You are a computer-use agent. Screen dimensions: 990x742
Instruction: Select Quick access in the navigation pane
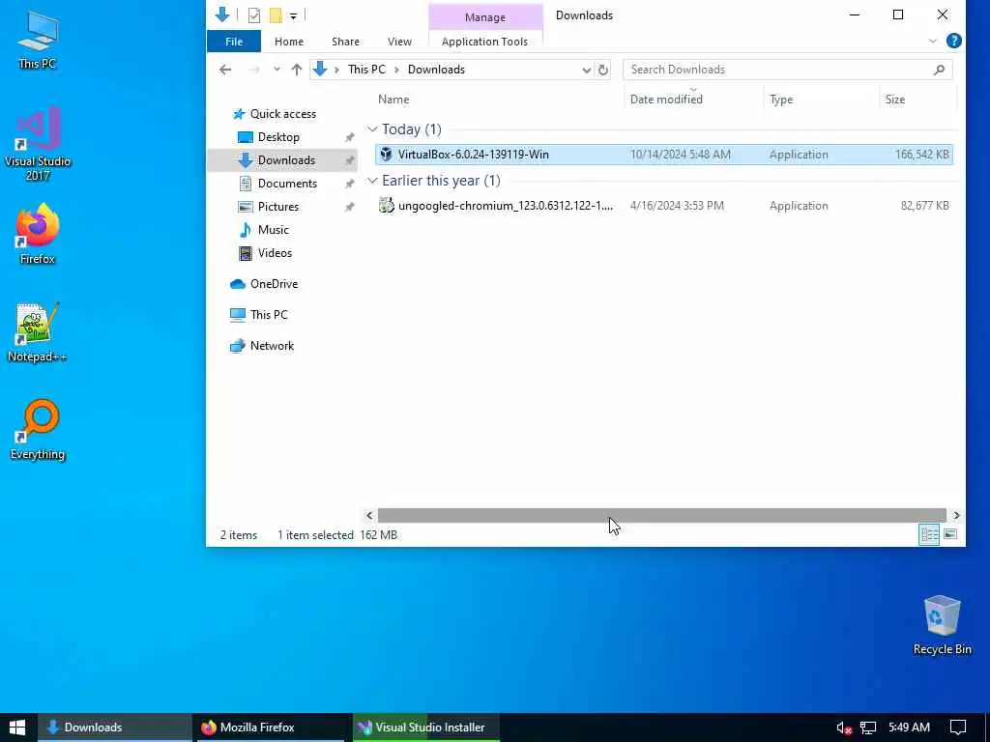point(283,114)
